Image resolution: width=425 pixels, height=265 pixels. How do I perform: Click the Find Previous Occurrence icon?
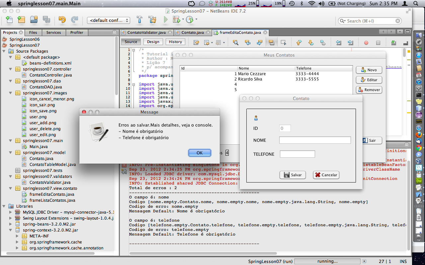247,42
